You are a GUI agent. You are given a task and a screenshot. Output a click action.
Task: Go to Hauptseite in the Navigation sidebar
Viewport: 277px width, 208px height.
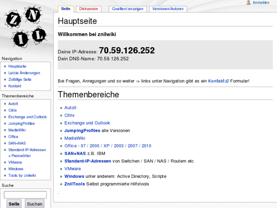(17, 66)
